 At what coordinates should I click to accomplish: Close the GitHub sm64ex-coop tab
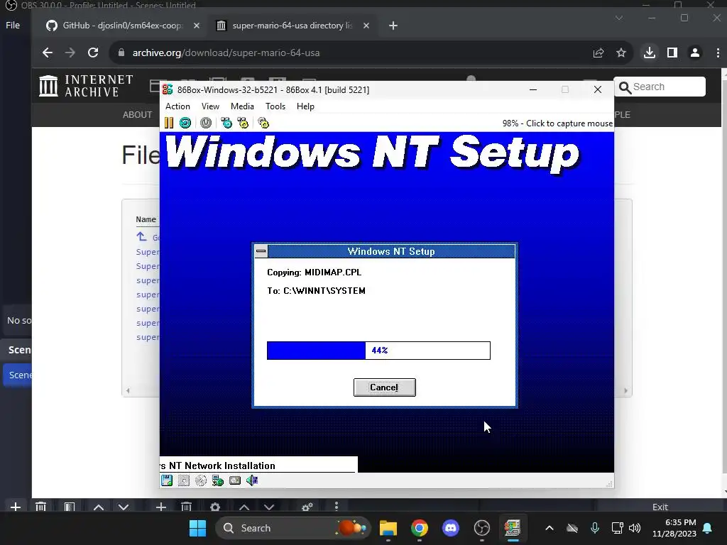coord(197,26)
